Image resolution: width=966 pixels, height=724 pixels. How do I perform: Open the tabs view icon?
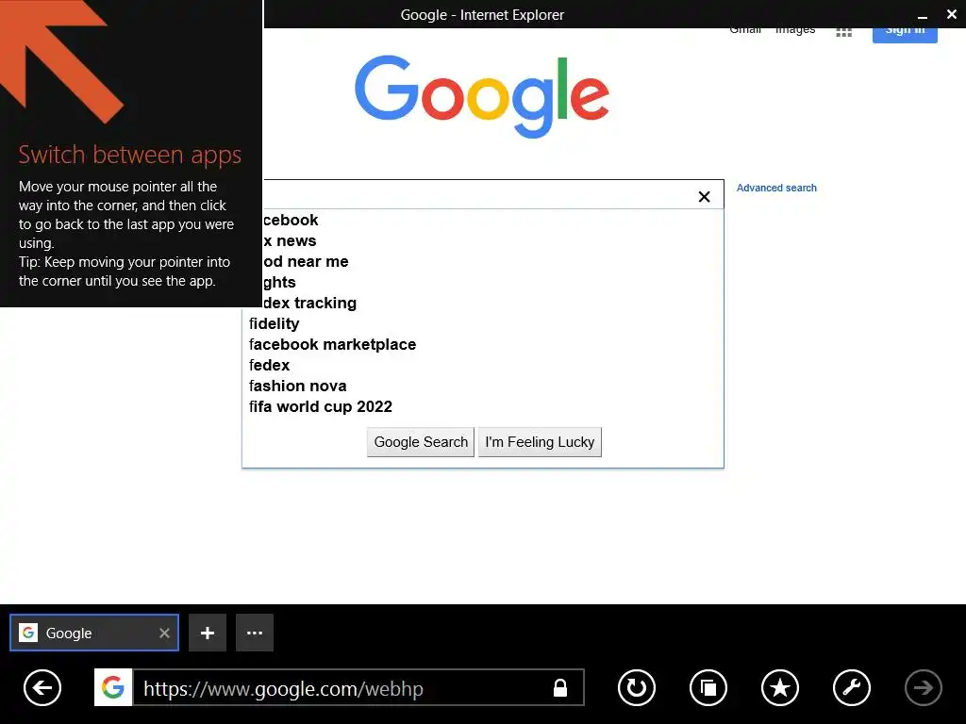(x=708, y=687)
